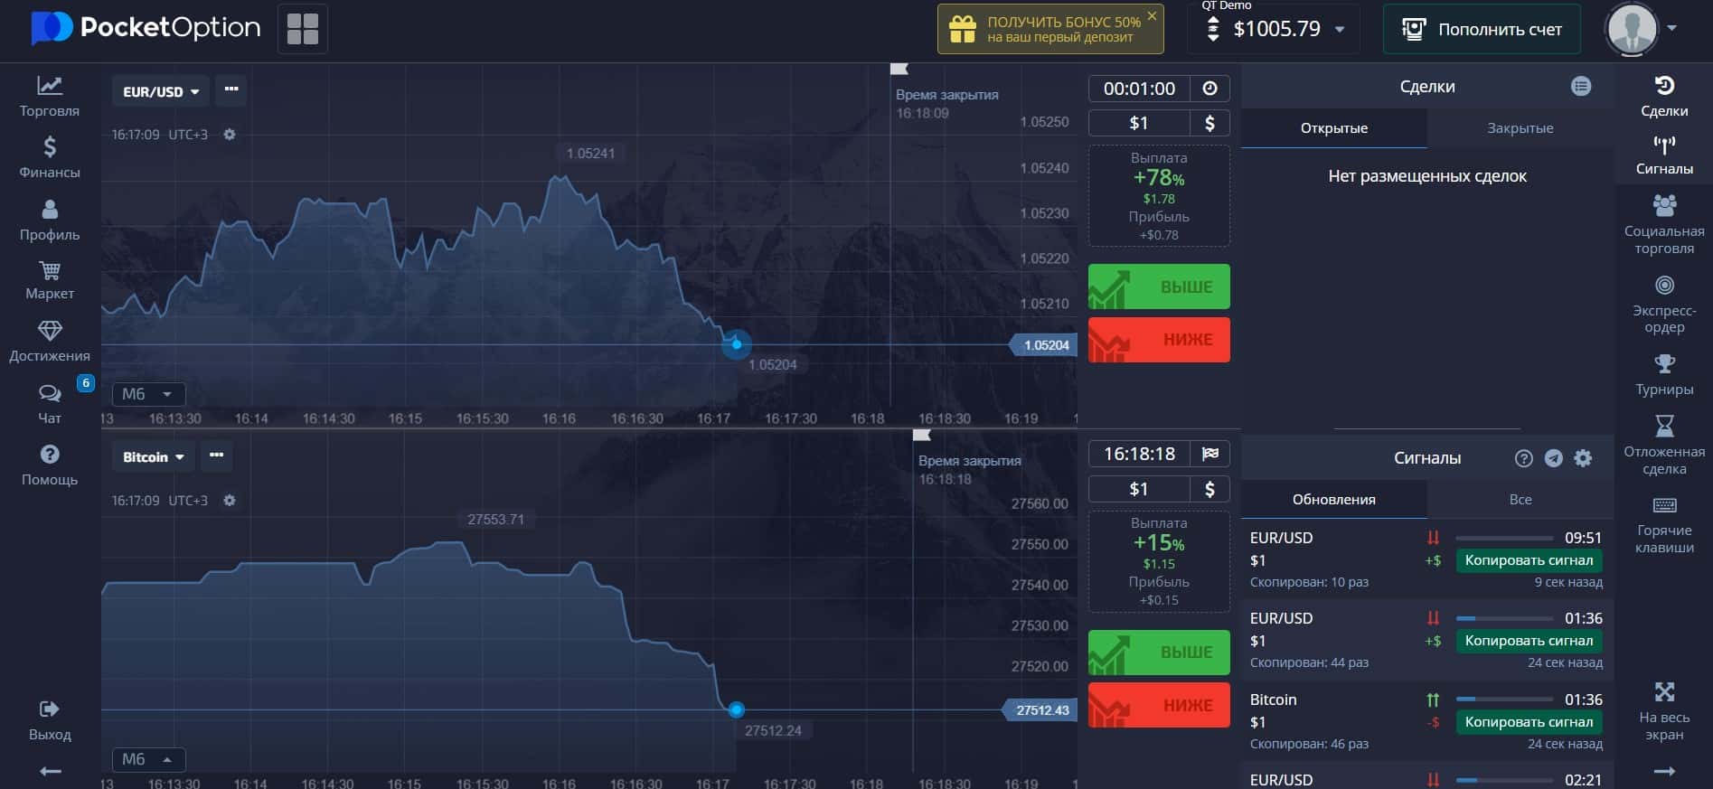Click clock icon next to 00:01:00
The width and height of the screenshot is (1713, 789).
1209,89
